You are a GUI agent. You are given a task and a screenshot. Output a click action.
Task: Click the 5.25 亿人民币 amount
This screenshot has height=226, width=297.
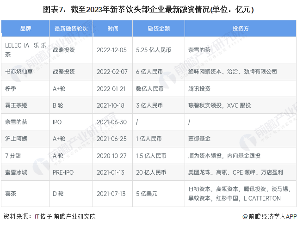154,50
